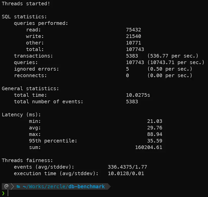The image size is (208, 197).
Task: Click the max latency value 88.94
Action: pyautogui.click(x=154, y=134)
